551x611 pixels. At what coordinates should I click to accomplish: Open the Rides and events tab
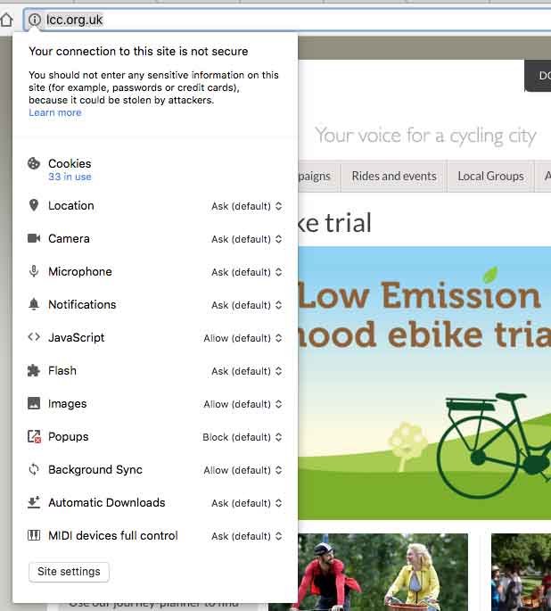coord(394,176)
